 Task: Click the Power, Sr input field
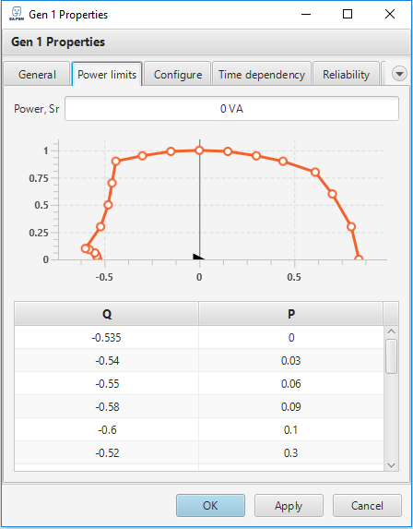tap(231, 109)
